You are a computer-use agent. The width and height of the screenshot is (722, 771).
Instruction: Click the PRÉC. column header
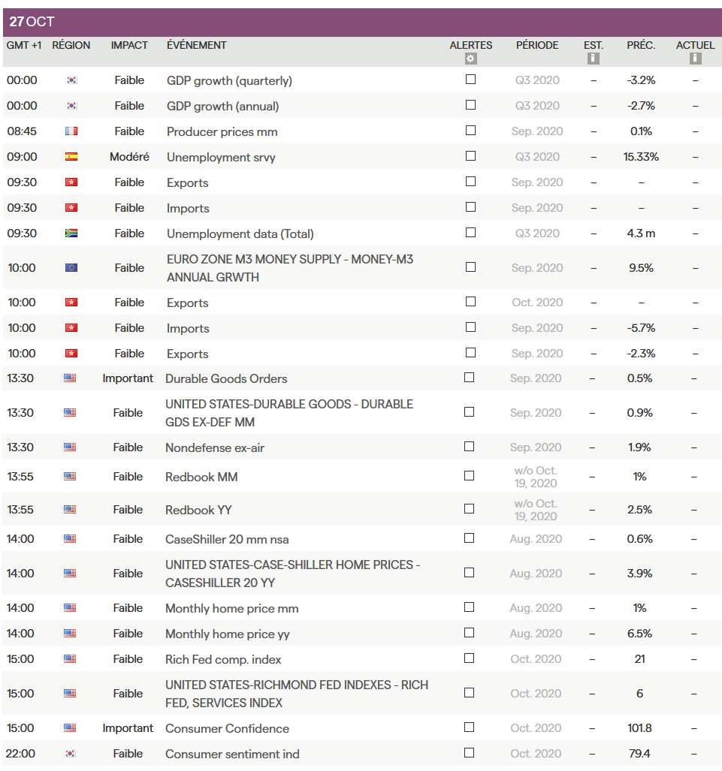click(641, 45)
